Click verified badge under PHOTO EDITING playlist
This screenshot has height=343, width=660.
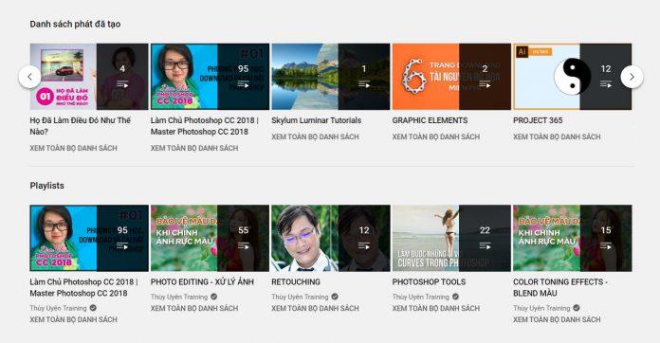tap(213, 297)
